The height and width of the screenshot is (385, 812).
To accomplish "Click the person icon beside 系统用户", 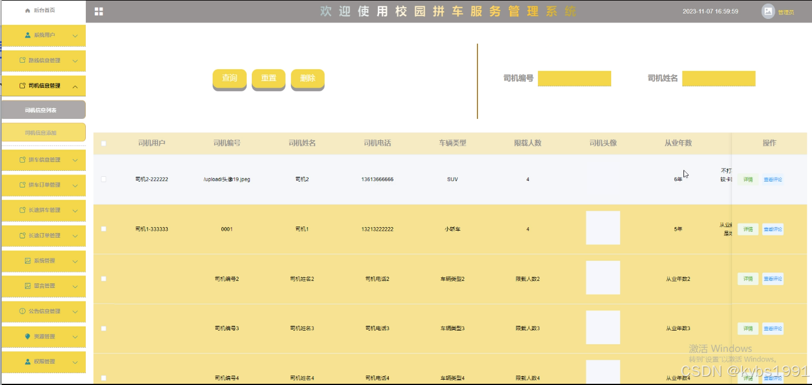I will [28, 35].
